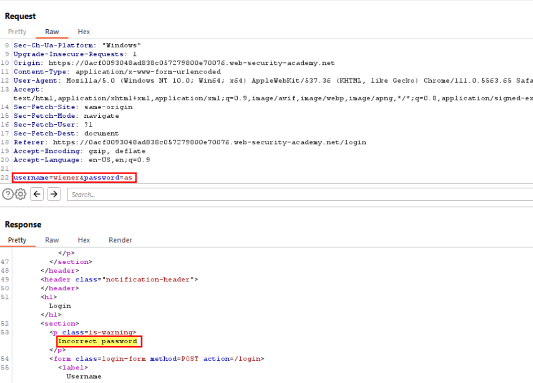
Task: Click the Accept-Language header line
Action: [x=82, y=160]
